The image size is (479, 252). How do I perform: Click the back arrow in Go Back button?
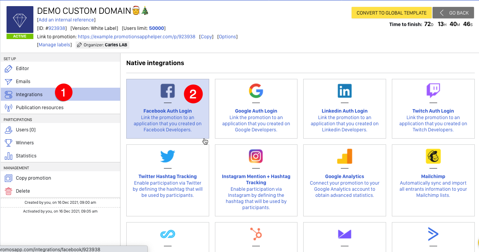(442, 13)
